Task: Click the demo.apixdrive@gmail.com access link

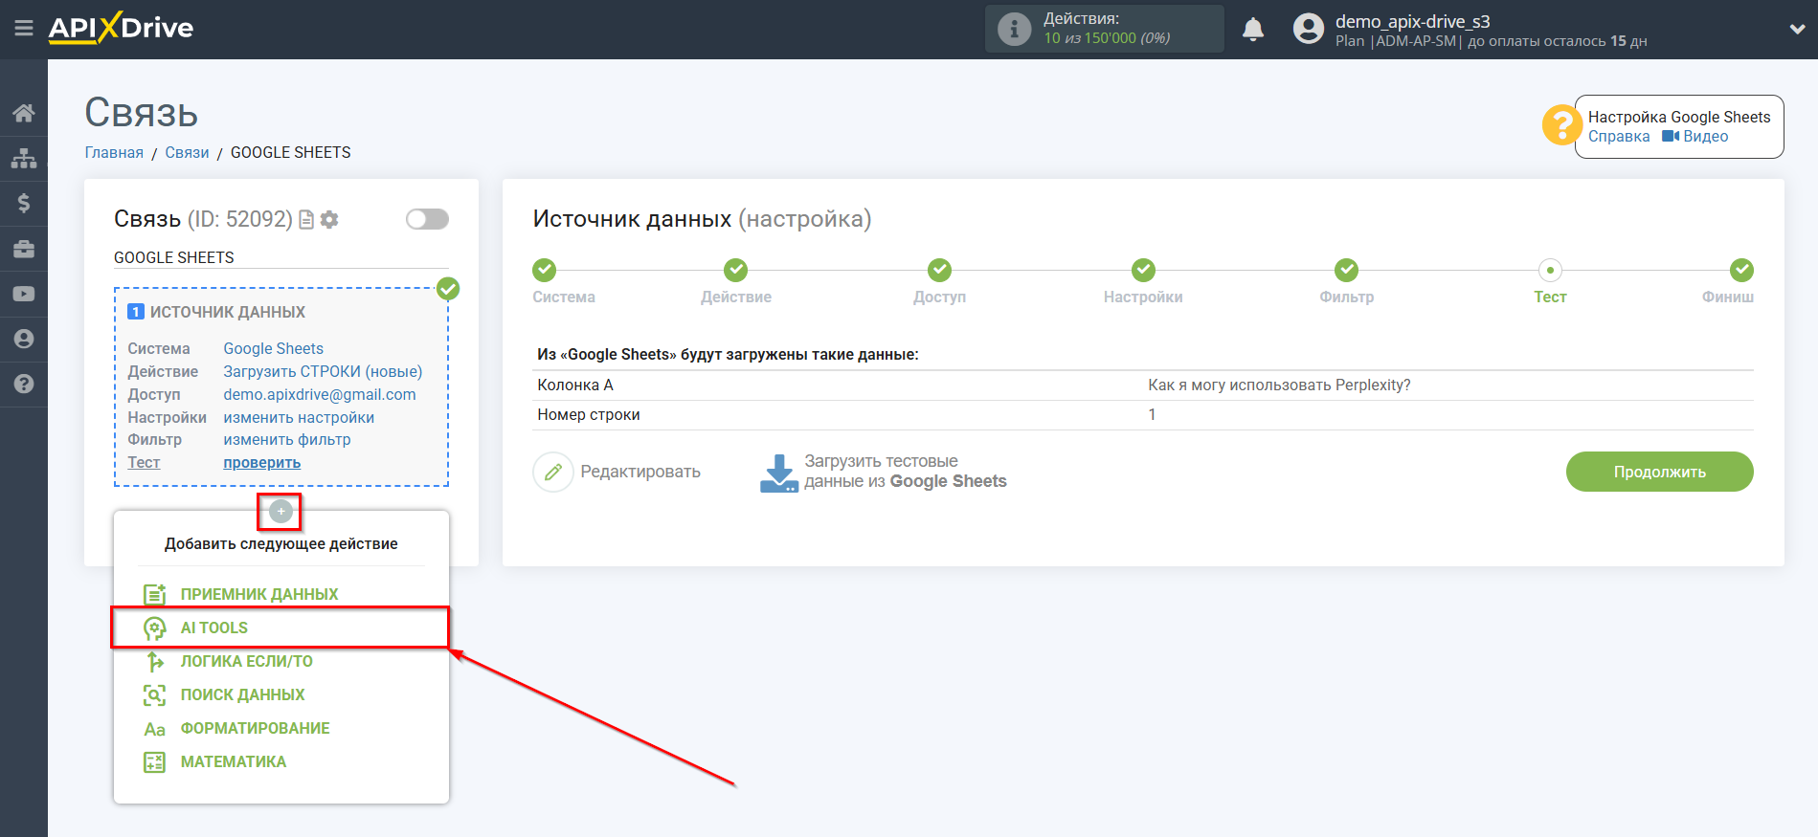Action: coord(320,395)
